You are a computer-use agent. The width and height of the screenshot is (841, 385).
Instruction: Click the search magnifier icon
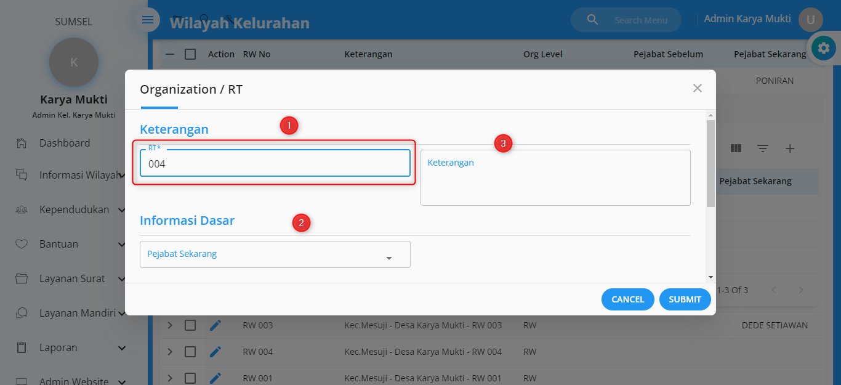(x=592, y=20)
